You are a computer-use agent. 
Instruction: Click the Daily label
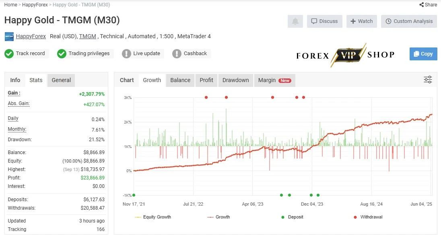13,118
